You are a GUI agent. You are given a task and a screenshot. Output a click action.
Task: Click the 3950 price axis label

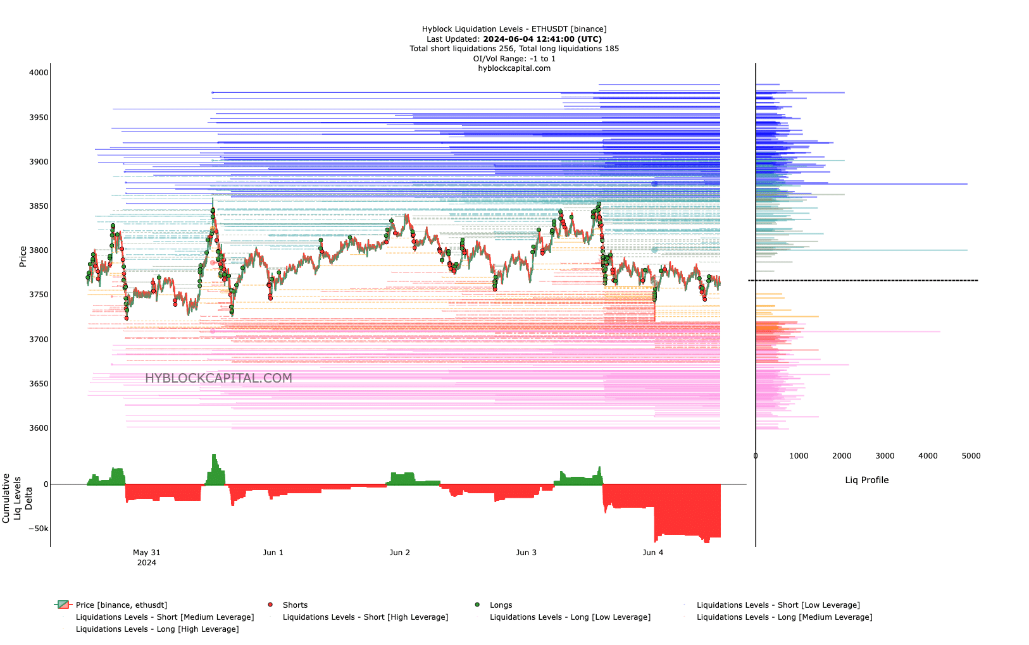coord(39,118)
